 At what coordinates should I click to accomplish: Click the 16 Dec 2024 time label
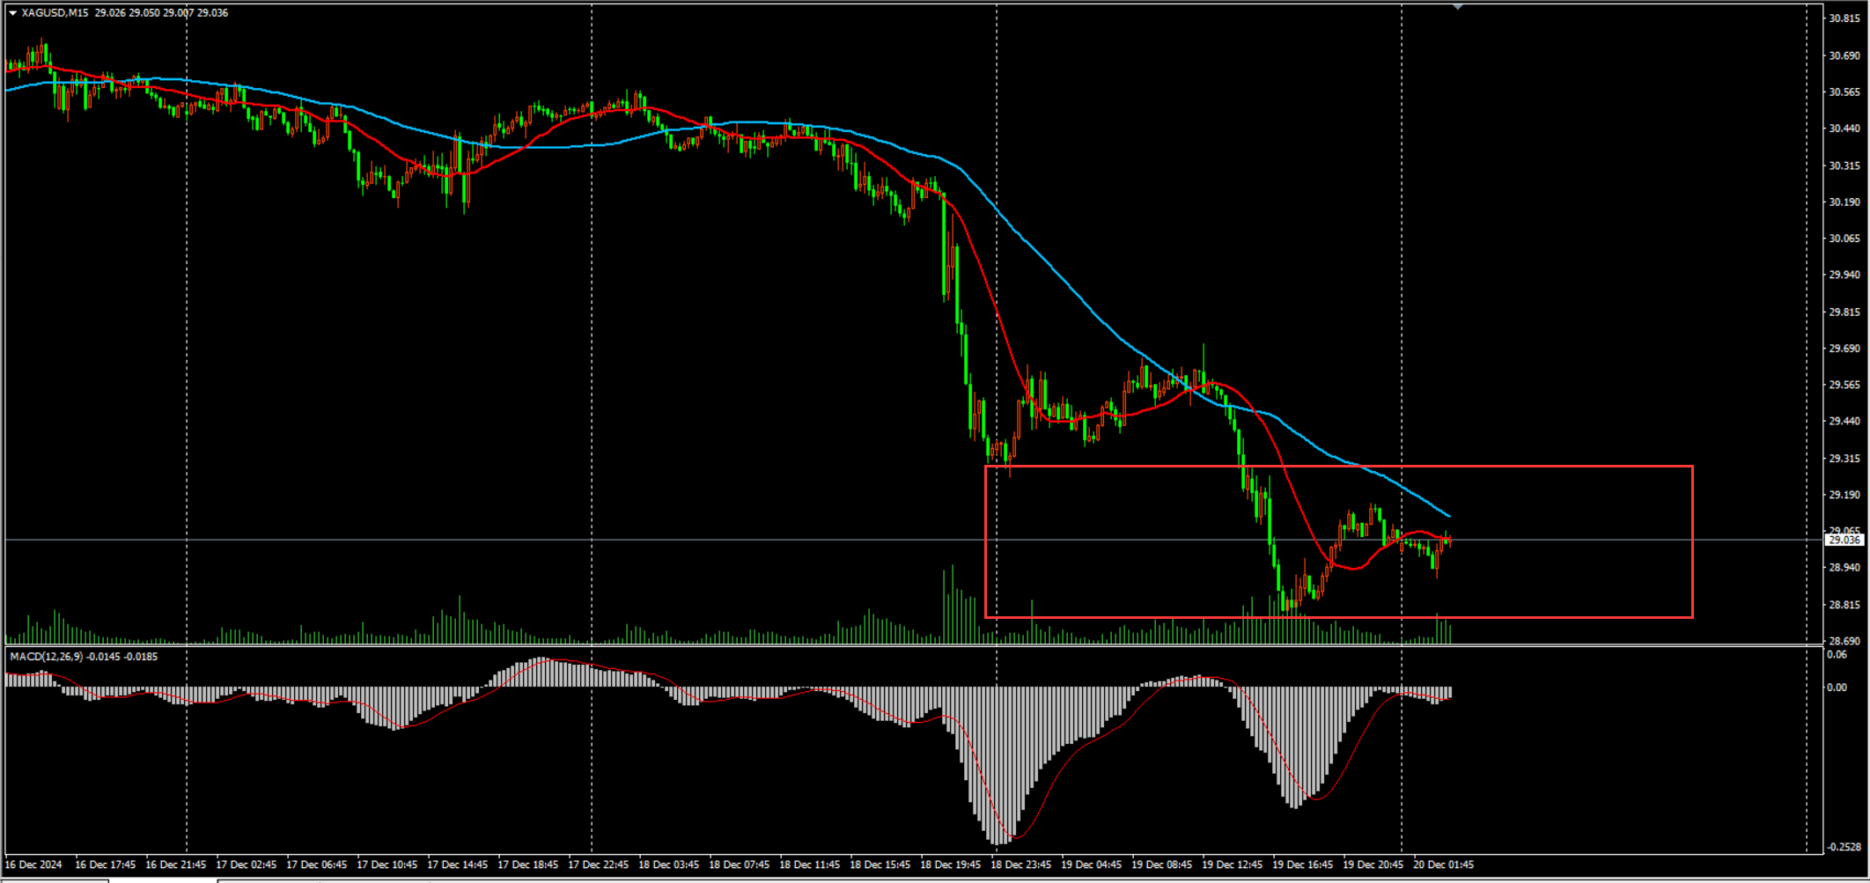pyautogui.click(x=34, y=865)
